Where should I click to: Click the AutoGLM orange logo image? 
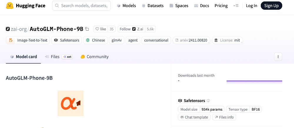(x=71, y=103)
